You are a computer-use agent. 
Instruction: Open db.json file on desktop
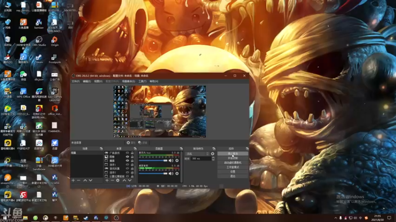point(39,76)
